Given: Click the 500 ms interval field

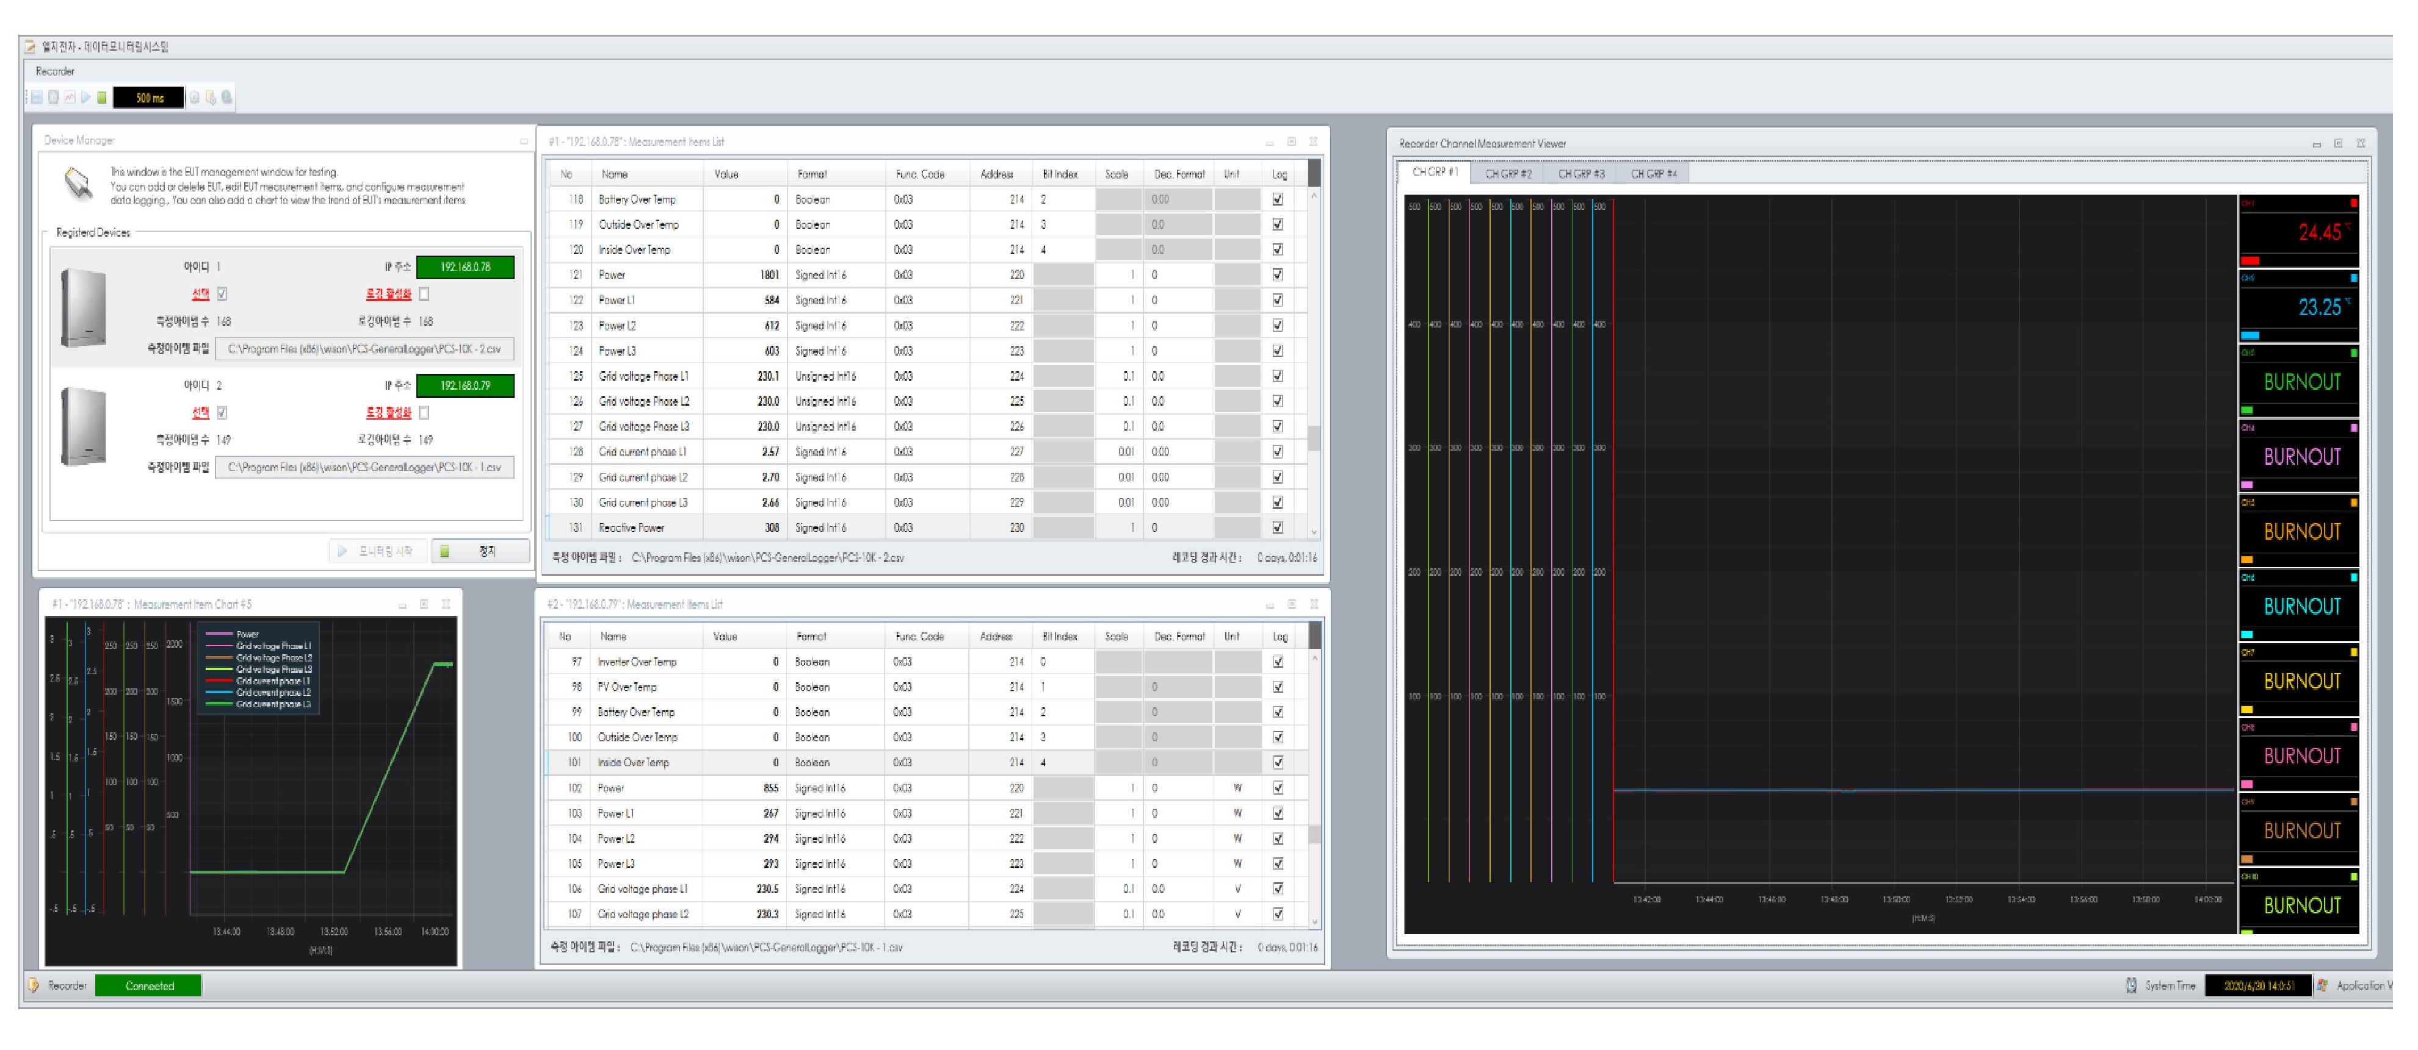Looking at the screenshot, I should (148, 98).
